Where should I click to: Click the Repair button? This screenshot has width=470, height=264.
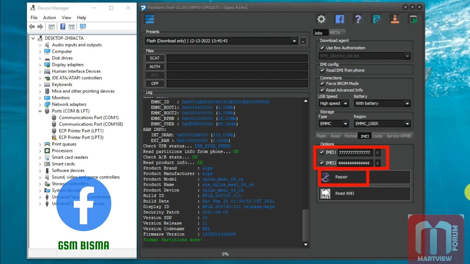click(x=364, y=177)
